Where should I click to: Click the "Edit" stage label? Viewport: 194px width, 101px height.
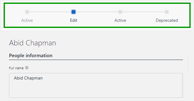click(x=73, y=20)
